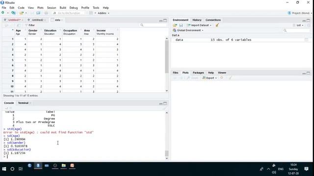The image size is (314, 176).
Task: Click the data viewer vertical scrollbar
Action: 167,57
